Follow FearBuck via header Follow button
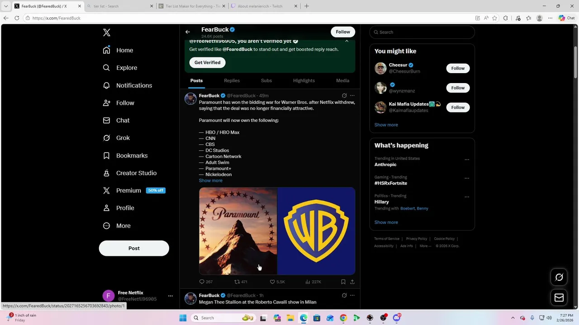579x325 pixels. coord(343,32)
